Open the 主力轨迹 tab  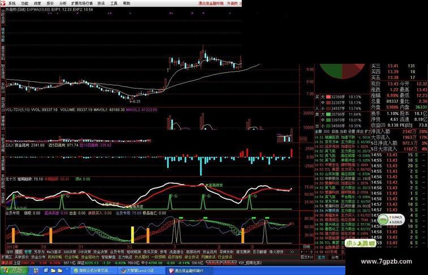pyautogui.click(x=125, y=257)
